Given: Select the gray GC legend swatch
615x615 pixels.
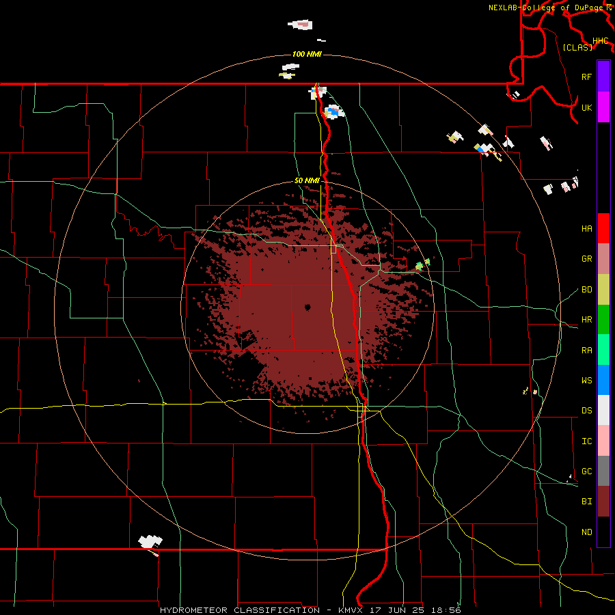Looking at the screenshot, I should pyautogui.click(x=603, y=471).
